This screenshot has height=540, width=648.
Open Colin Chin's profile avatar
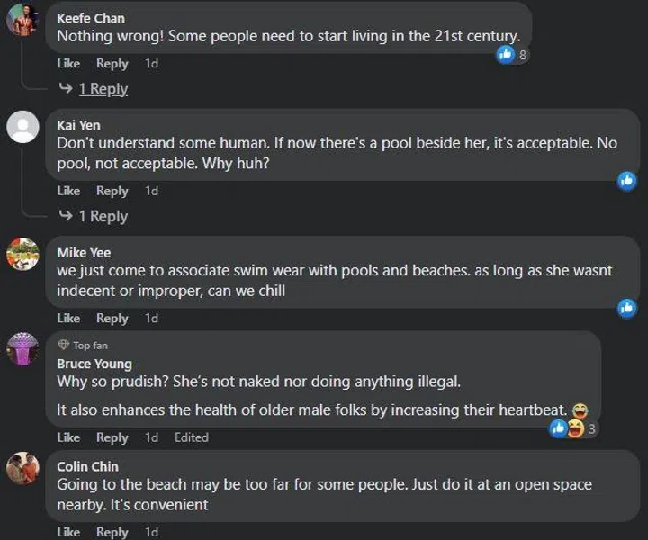coord(22,468)
